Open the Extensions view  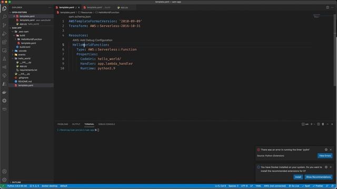[x=4, y=42]
